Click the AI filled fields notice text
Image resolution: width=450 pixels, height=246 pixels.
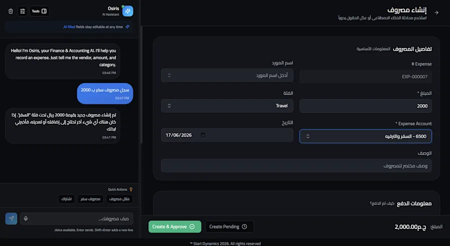tap(92, 26)
